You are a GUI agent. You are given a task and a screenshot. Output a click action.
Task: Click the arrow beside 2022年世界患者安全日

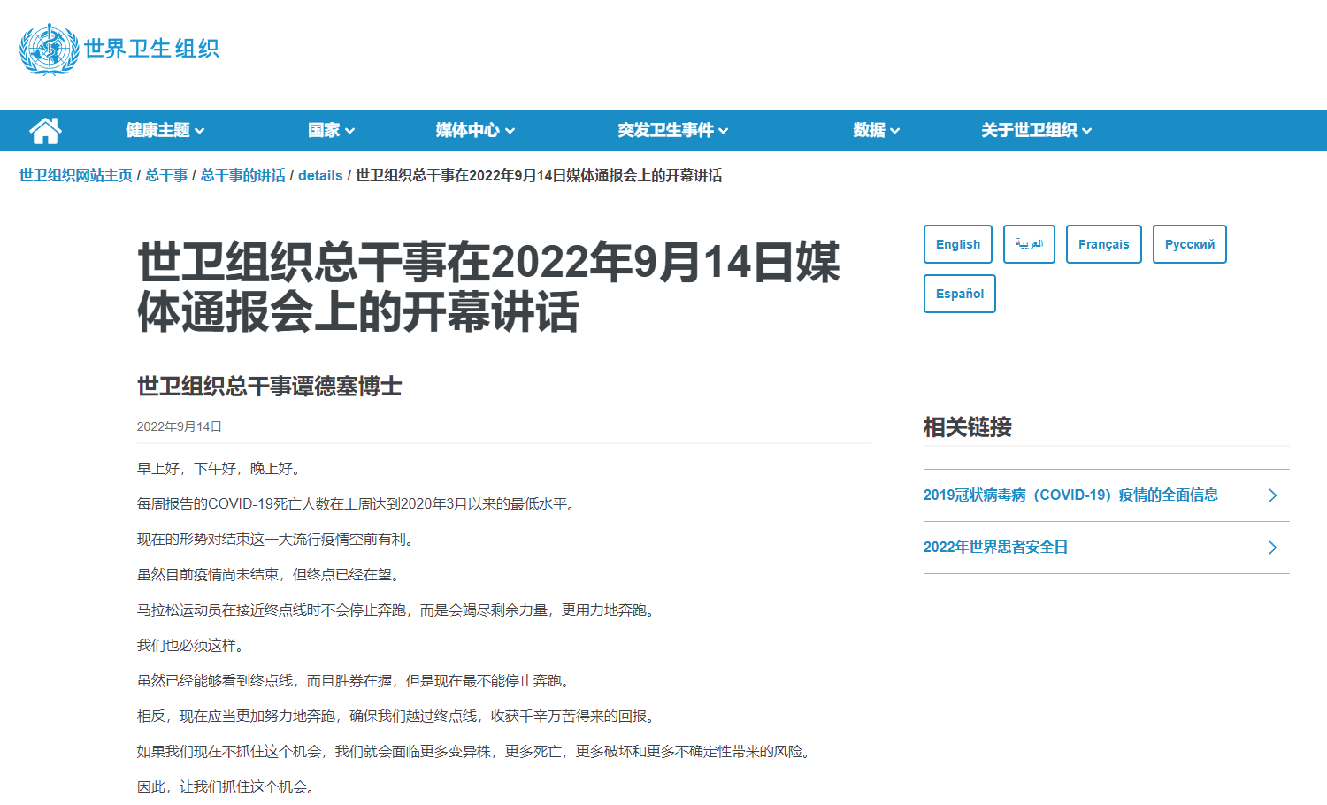tap(1272, 548)
